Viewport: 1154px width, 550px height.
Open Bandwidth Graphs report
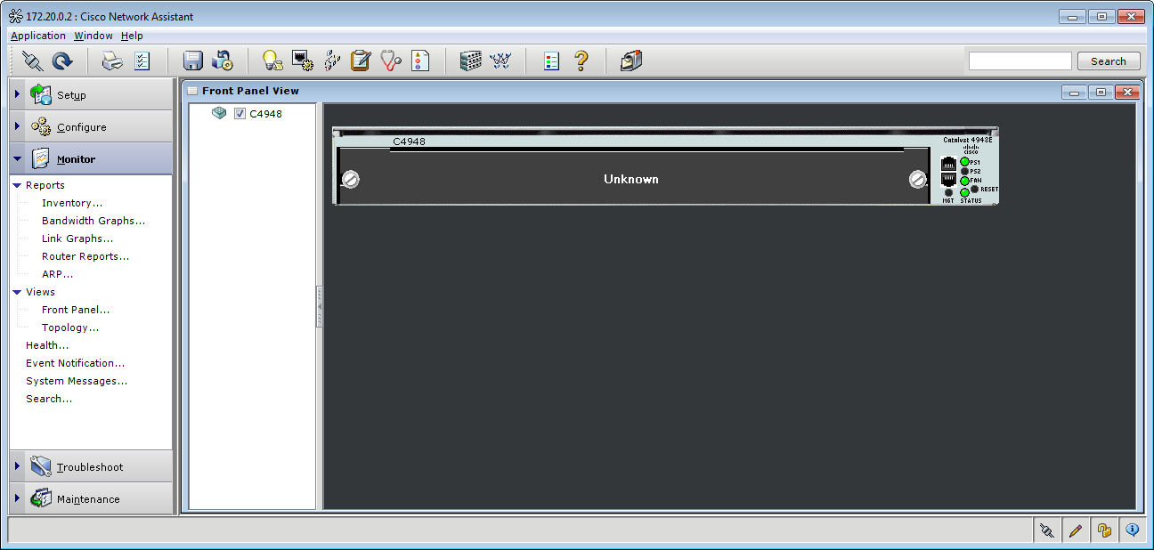(93, 221)
